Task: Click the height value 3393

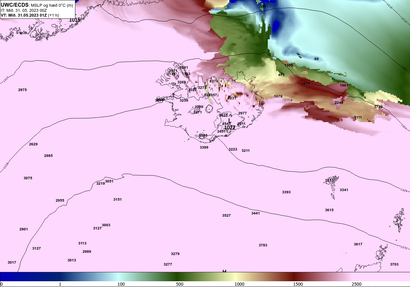Action: [286, 192]
